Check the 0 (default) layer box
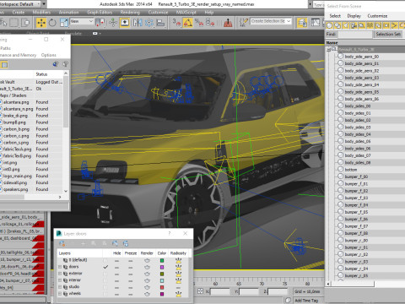405x304 pixels. pyautogui.click(x=105, y=260)
